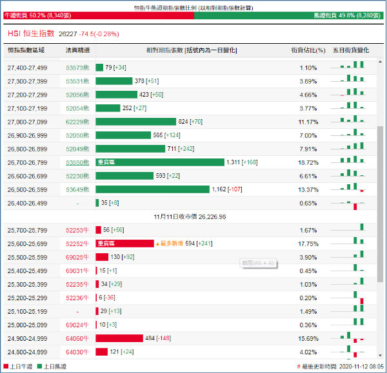Click the 相對期指張數 column header

[192, 50]
